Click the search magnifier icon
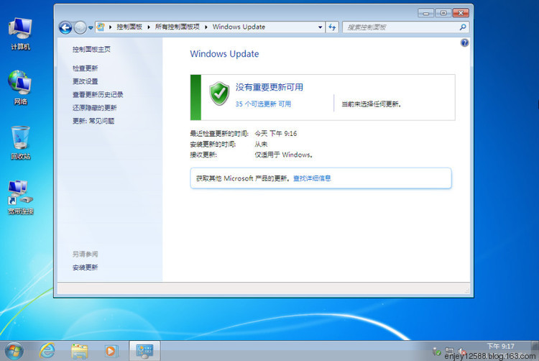The image size is (539, 361). point(463,27)
